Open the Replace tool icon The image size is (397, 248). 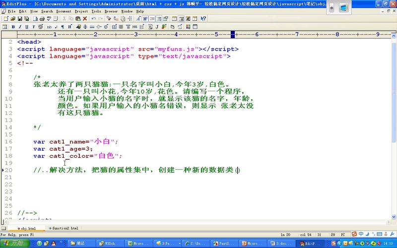(x=116, y=18)
